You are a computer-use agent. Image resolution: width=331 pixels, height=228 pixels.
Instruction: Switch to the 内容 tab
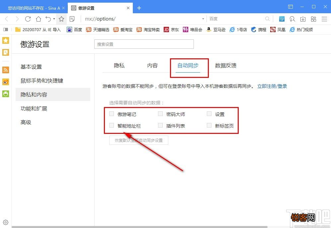click(152, 66)
